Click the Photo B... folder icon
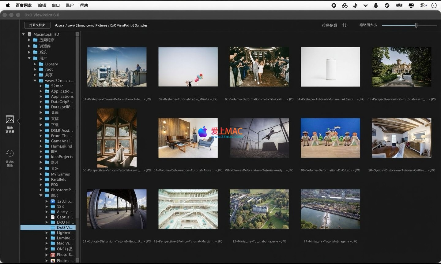The height and width of the screenshot is (264, 441). click(53, 255)
